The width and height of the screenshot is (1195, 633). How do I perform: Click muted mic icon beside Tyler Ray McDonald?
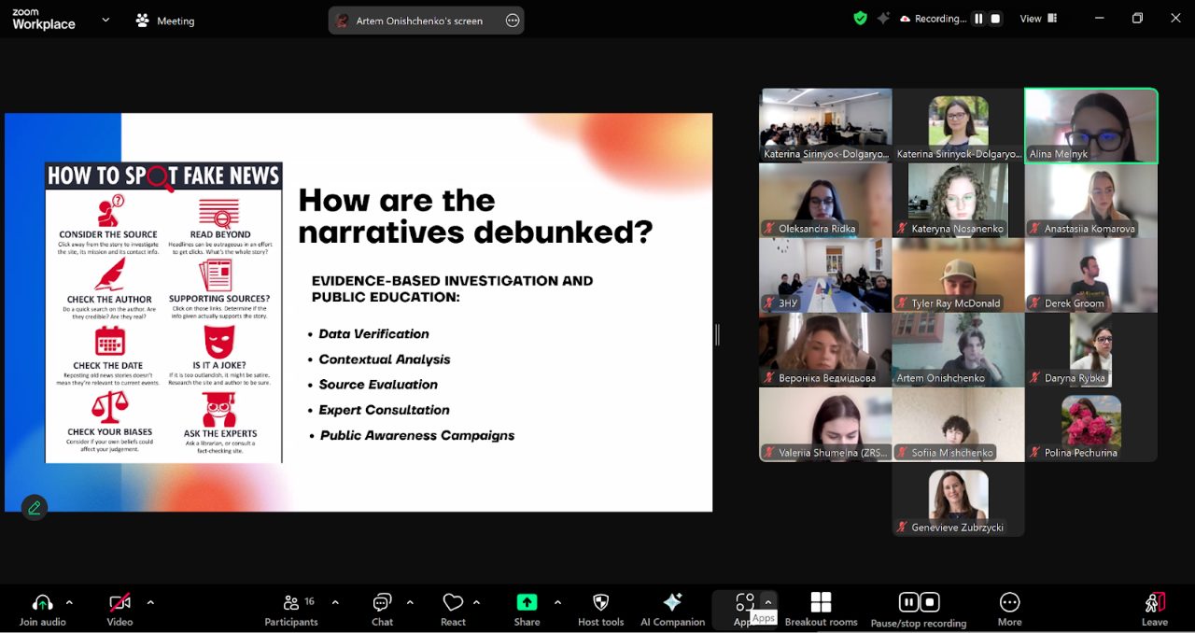pos(903,303)
